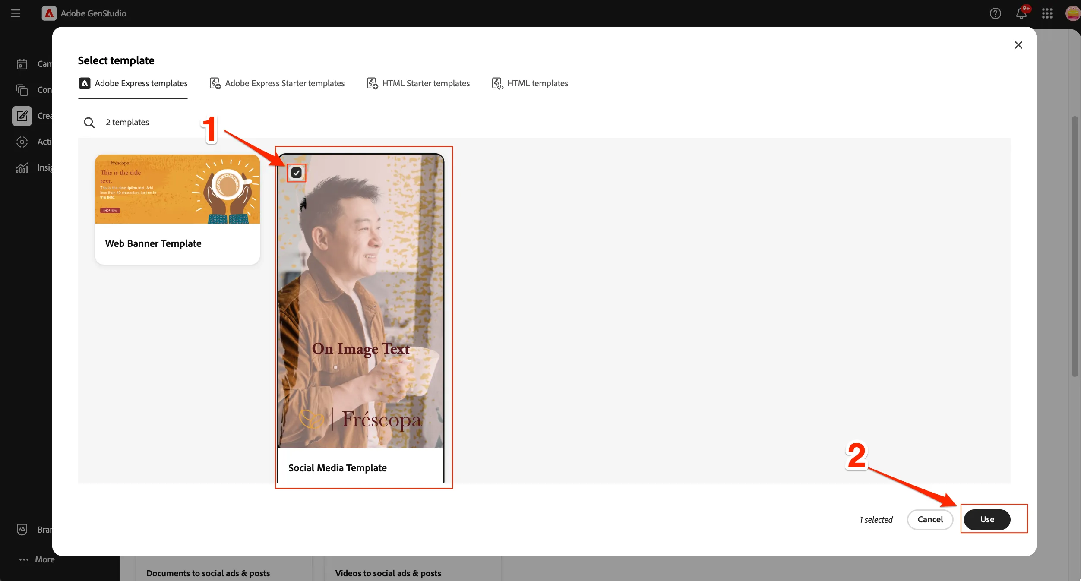This screenshot has height=581, width=1081.
Task: Click the Adobe GenStudio logo icon
Action: 49,13
